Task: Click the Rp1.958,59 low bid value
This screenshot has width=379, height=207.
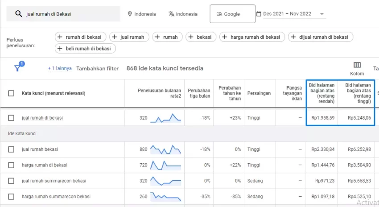Action: [x=323, y=118]
